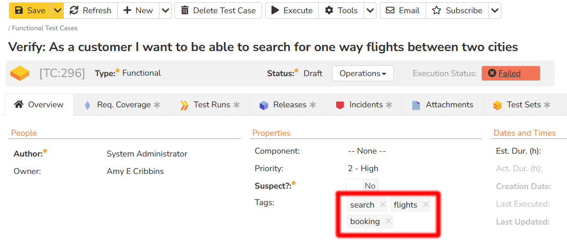Remove the booking tag

pos(388,221)
